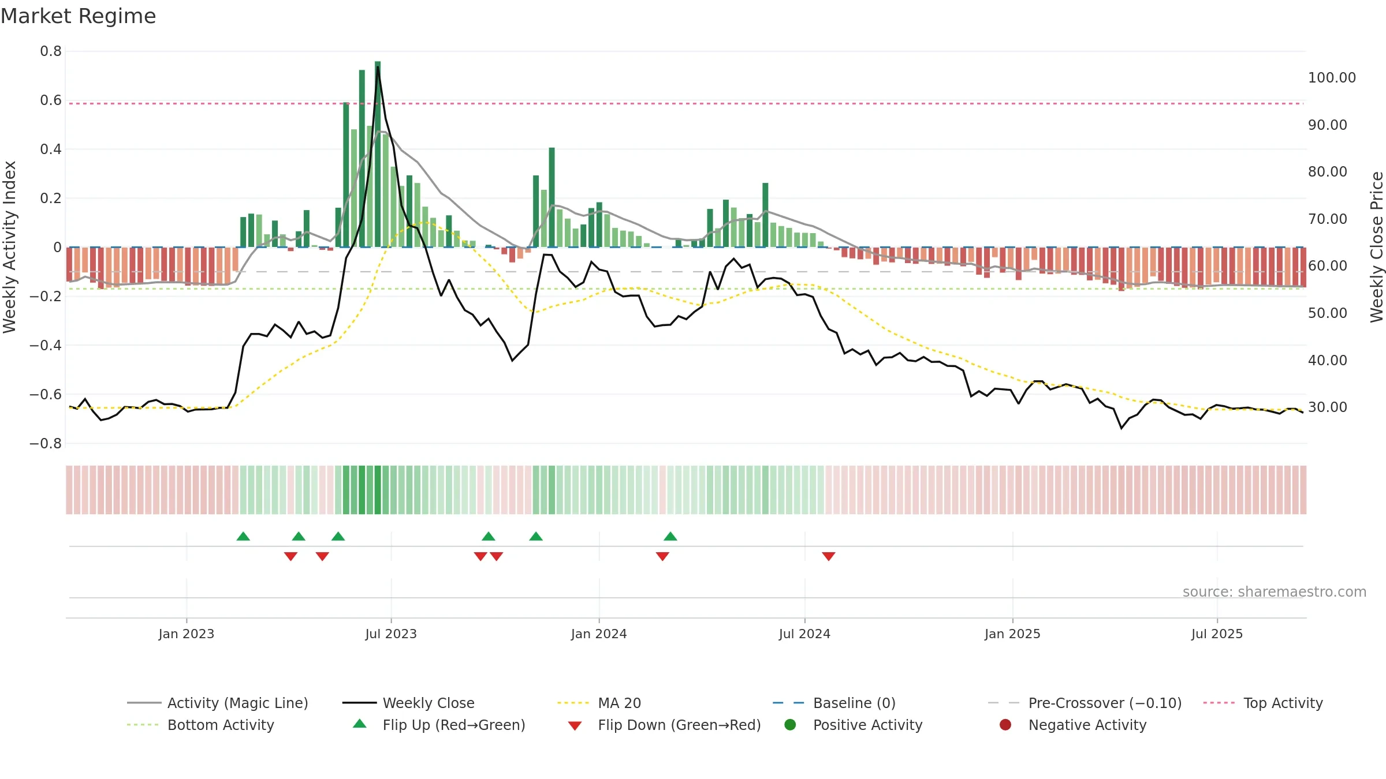
Task: Toggle Flip Down (Green→Red) legend entry
Action: 664,725
